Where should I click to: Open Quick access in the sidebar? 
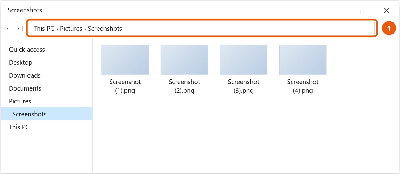click(x=47, y=50)
